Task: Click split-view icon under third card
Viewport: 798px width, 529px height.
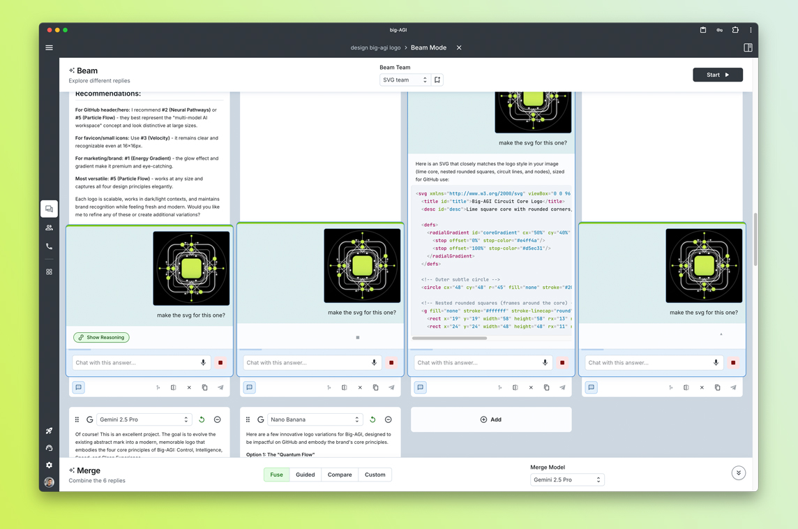Action: (515, 387)
